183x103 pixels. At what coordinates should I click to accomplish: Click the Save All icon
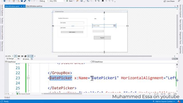(x=25, y=1)
